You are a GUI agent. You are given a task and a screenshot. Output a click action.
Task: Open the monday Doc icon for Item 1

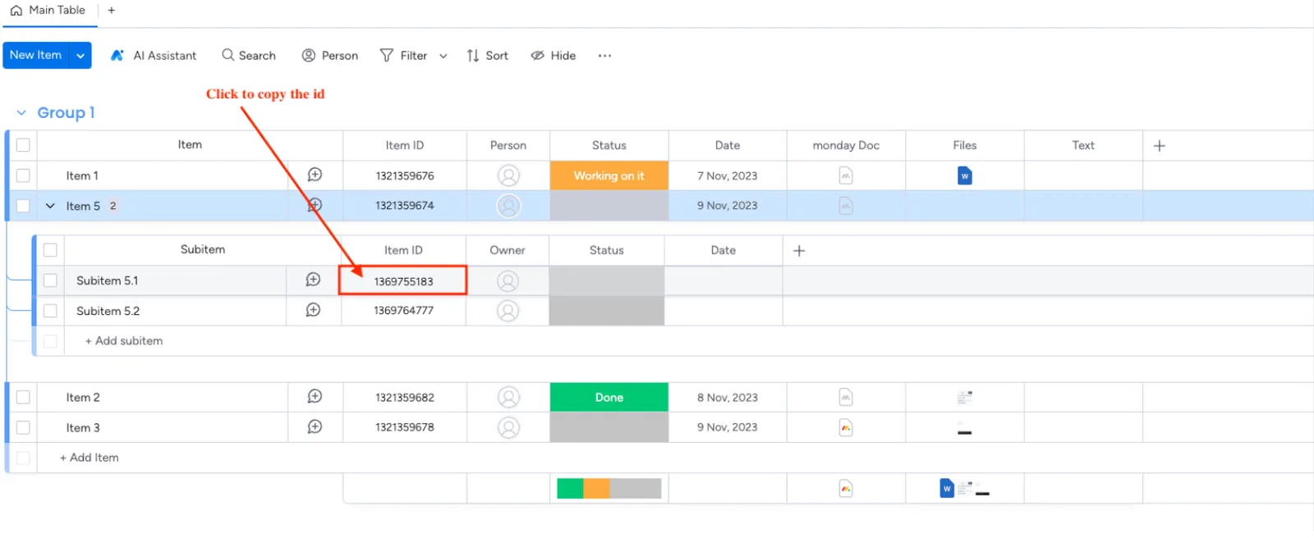coord(846,176)
